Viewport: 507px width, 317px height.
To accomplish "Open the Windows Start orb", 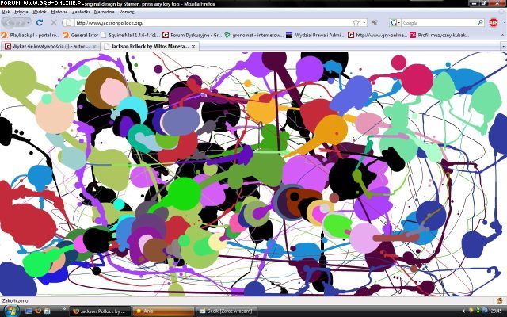I will point(12,311).
